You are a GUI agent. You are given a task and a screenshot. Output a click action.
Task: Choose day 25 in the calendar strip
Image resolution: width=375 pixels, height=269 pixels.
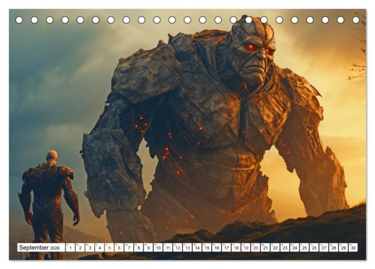304,247
